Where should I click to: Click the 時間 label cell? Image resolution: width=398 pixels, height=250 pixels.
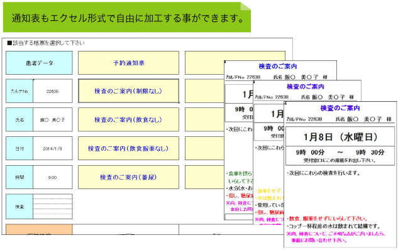pos(19,177)
